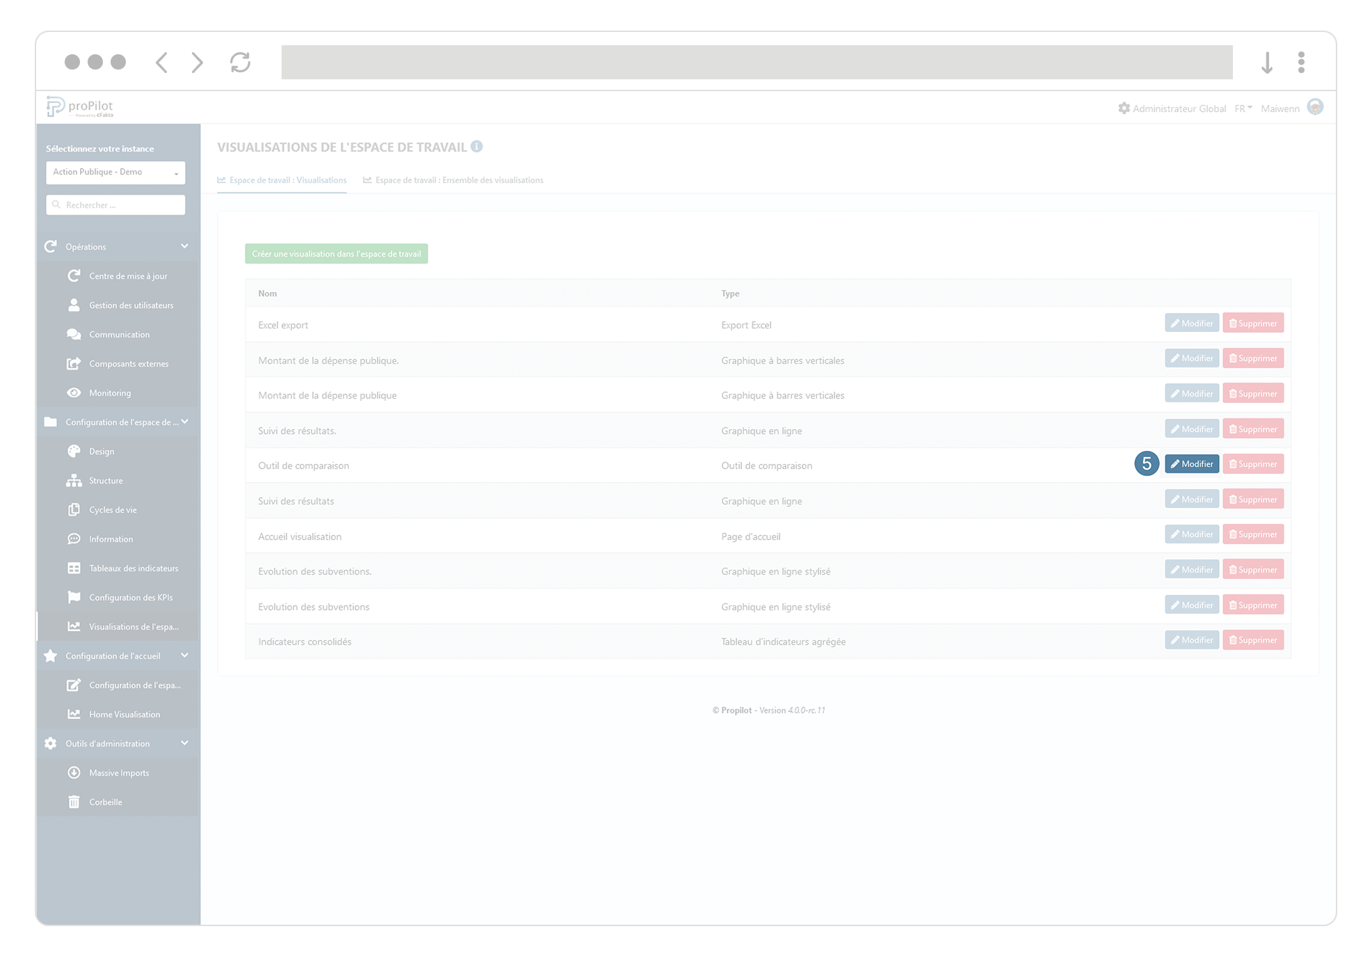1372x963 pixels.
Task: Click Créer une visualisation dans l'espace de travail
Action: 336,253
